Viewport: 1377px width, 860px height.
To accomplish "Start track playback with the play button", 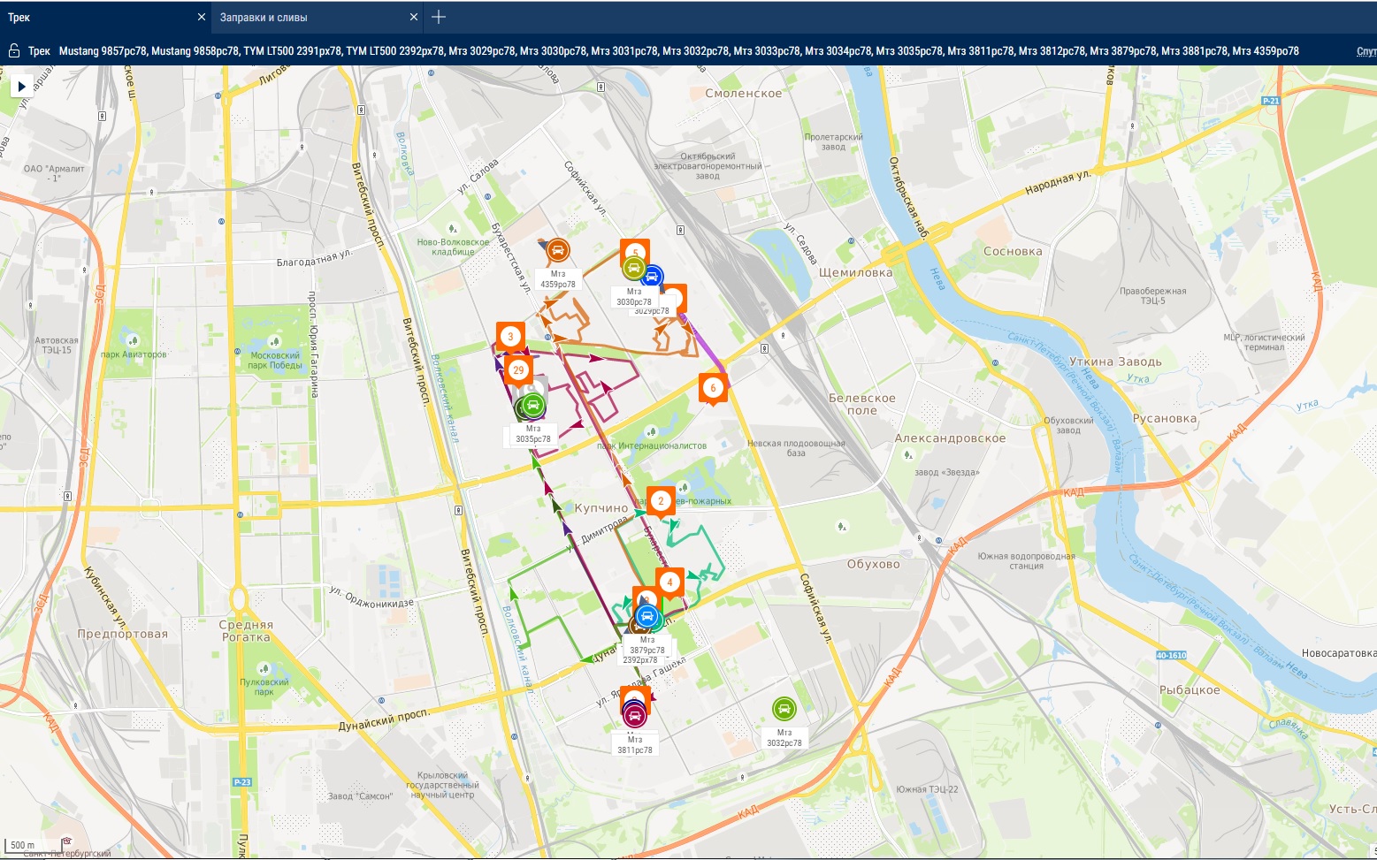I will tap(21, 87).
